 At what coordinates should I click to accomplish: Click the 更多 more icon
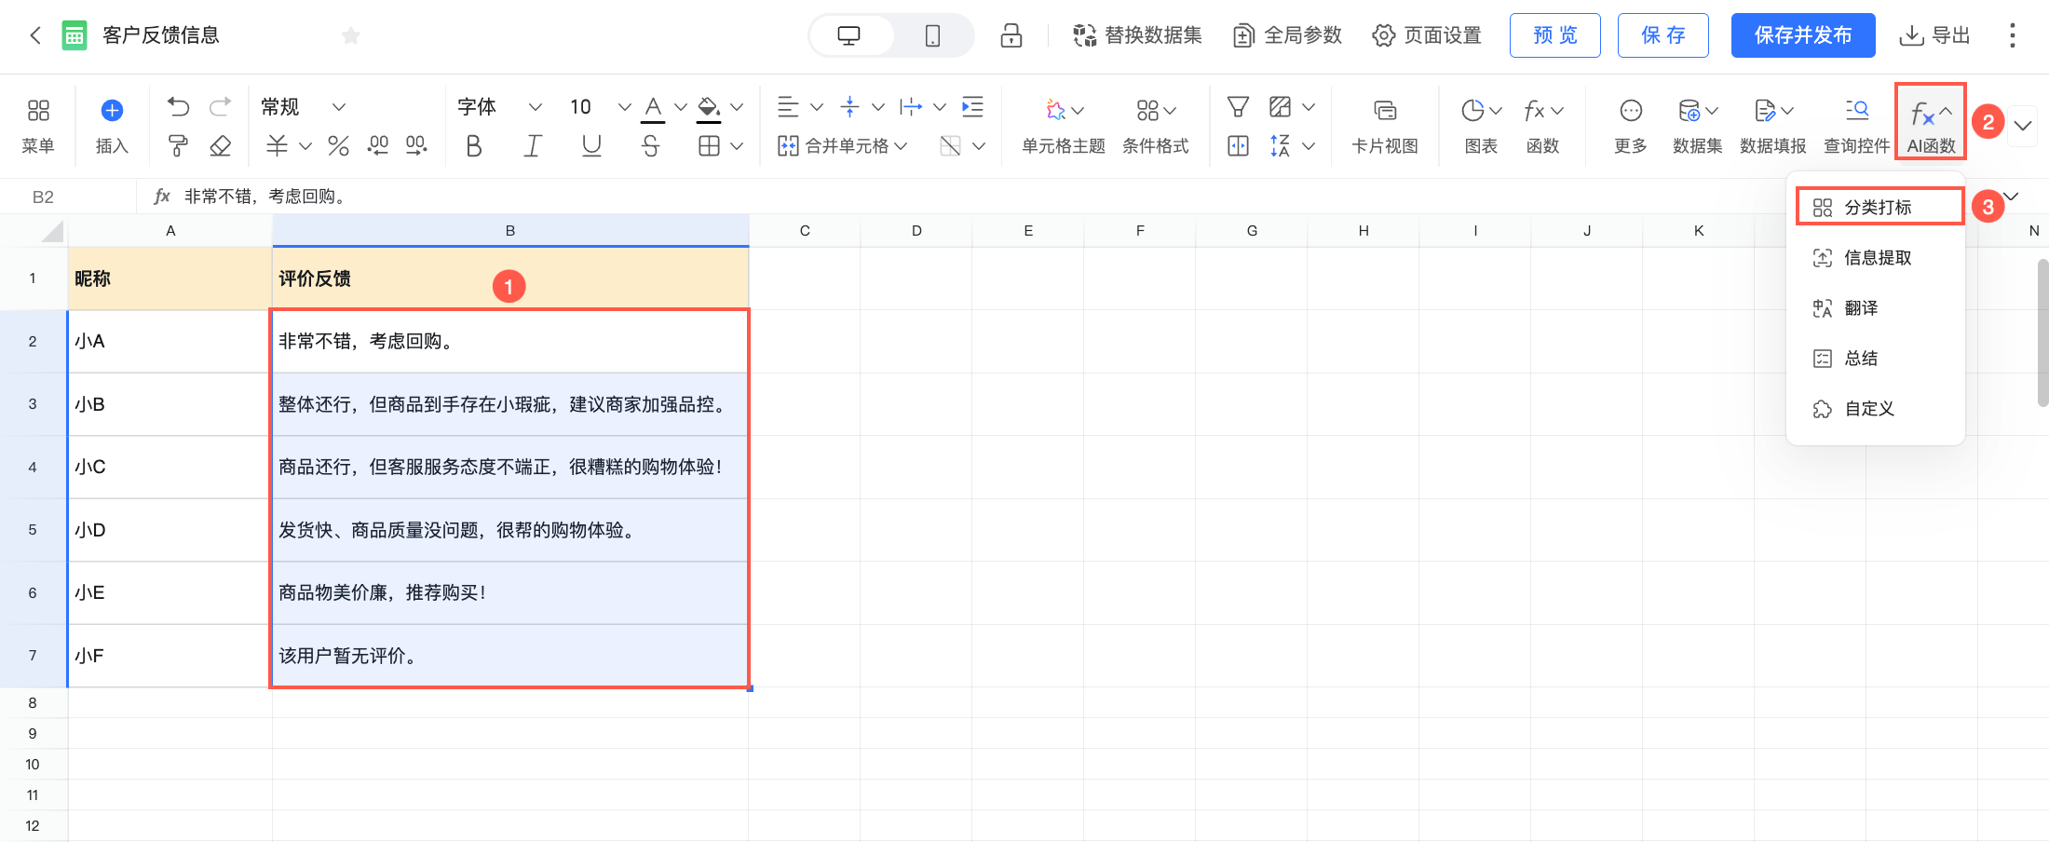point(1631,126)
